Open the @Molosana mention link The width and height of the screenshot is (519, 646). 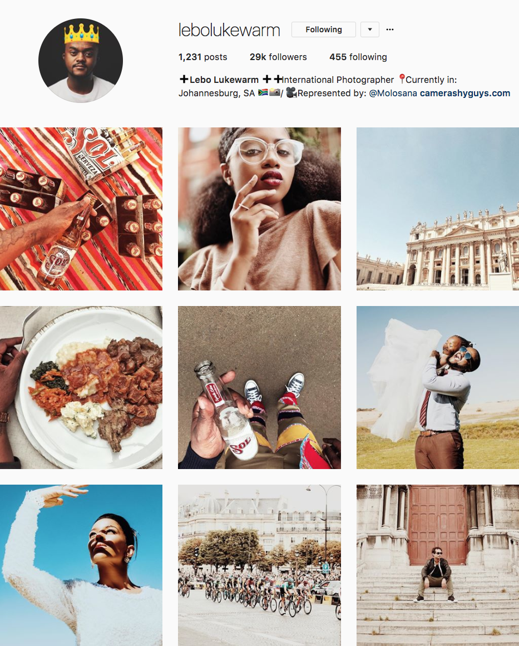(x=393, y=93)
